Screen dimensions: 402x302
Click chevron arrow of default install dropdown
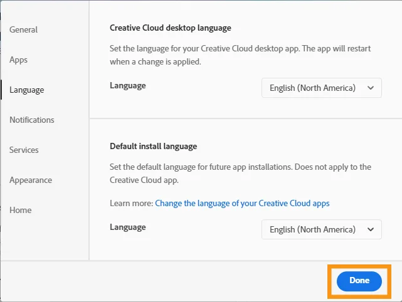click(370, 229)
